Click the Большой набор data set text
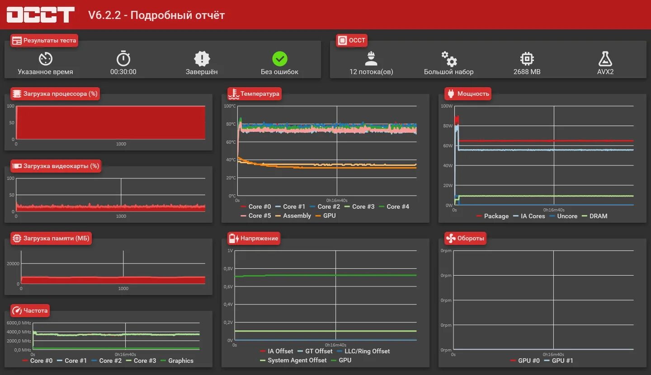This screenshot has width=651, height=375. point(449,72)
